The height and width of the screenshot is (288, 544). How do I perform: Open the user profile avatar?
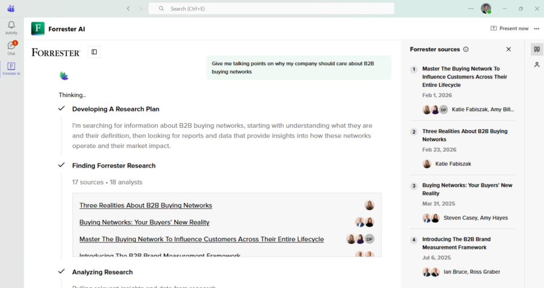coord(486,8)
